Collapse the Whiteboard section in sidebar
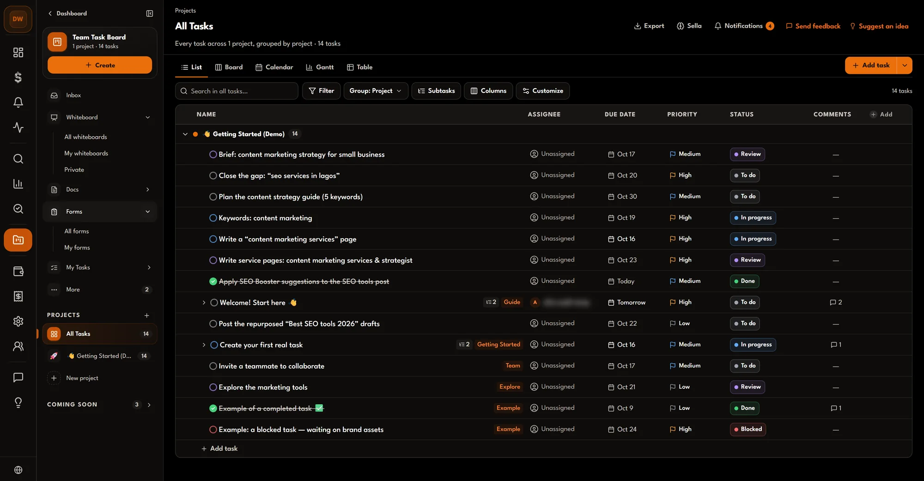The image size is (924, 481). pos(148,117)
